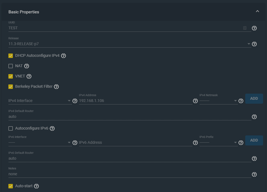Screen dimensions: 267x192
Task: Show help tooltip for NAT
Action: 27,66
